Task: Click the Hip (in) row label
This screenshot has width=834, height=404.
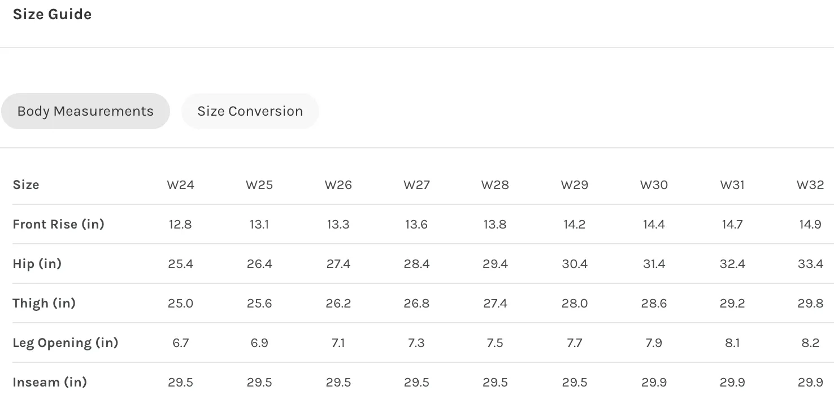Action: coord(37,264)
